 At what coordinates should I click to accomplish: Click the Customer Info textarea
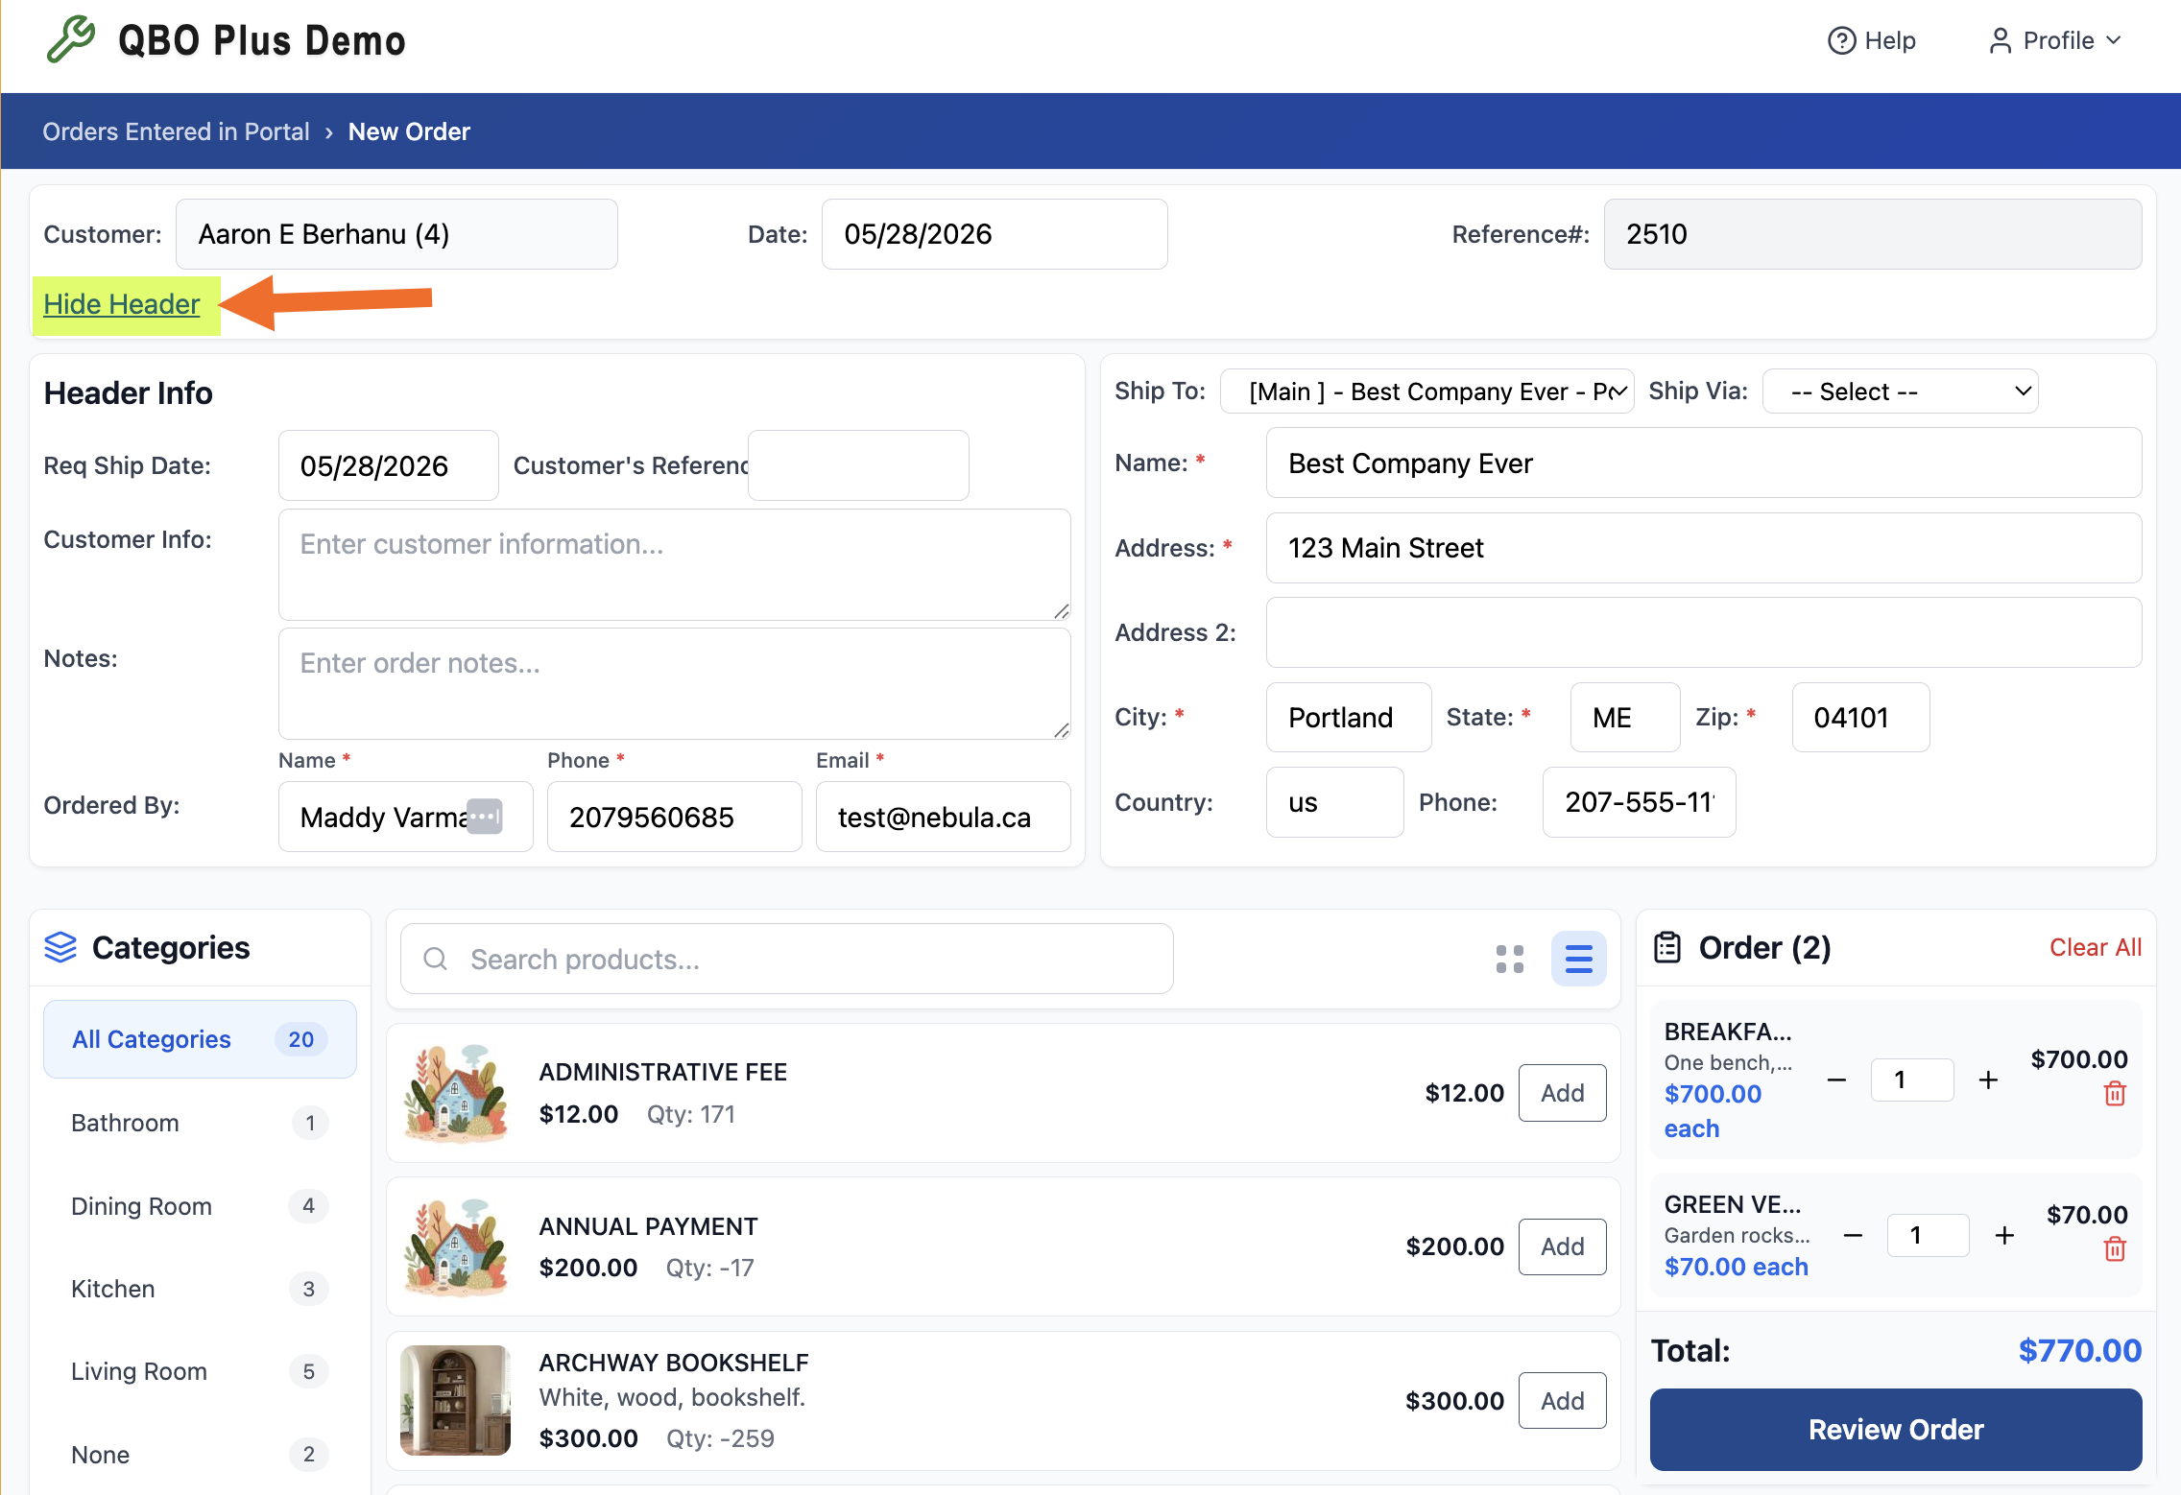674,564
